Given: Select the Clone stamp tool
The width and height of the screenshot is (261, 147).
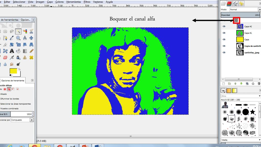Looking at the screenshot, I should point(25,57).
